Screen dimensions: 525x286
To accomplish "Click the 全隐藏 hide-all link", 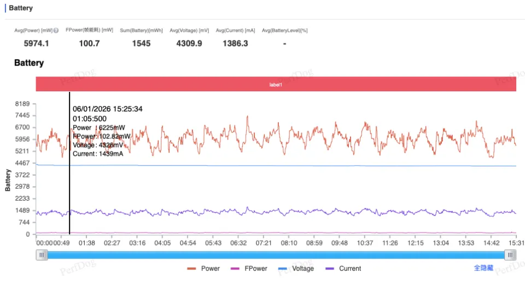I will [x=483, y=268].
